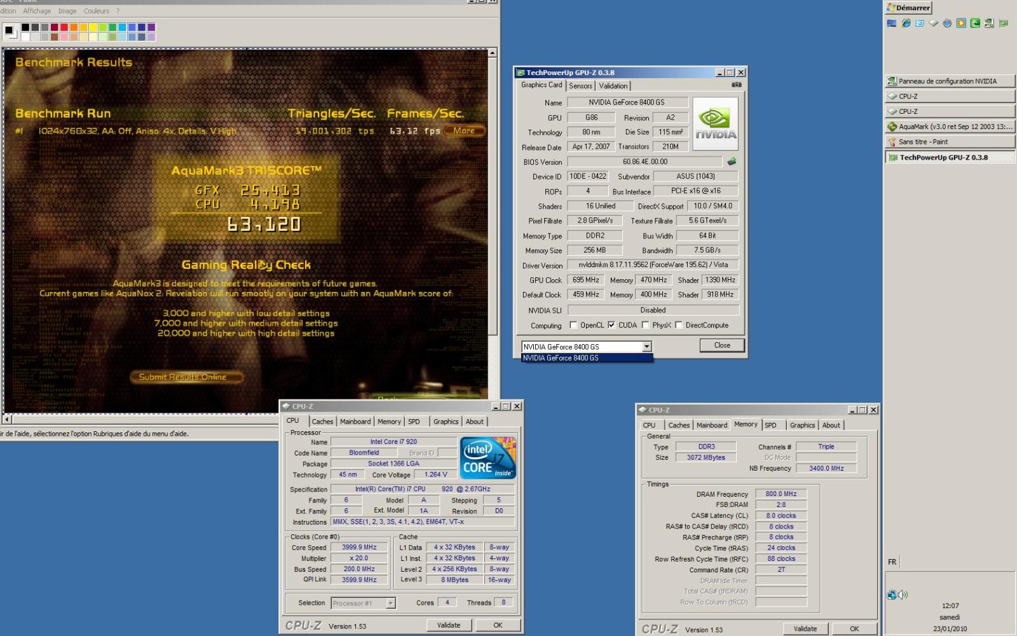The height and width of the screenshot is (636, 1017).
Task: Open the Image menu in Paint
Action: coord(67,11)
